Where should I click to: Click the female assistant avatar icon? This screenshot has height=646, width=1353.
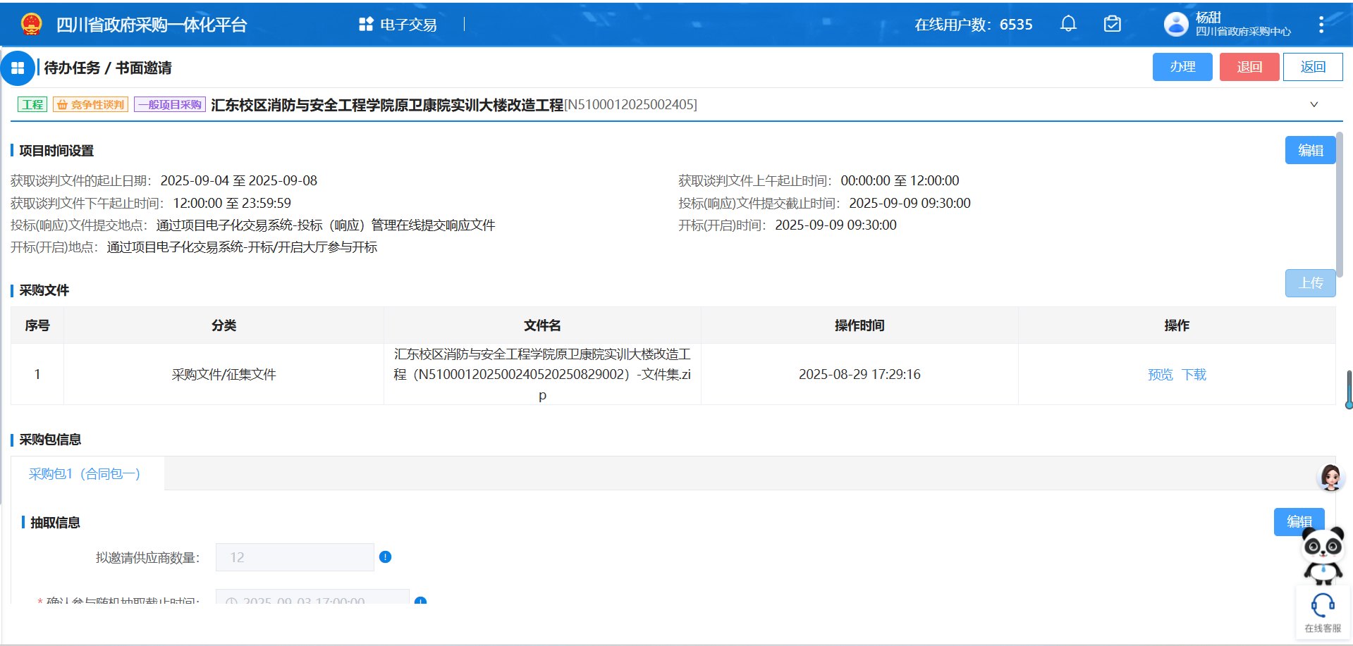[1330, 478]
